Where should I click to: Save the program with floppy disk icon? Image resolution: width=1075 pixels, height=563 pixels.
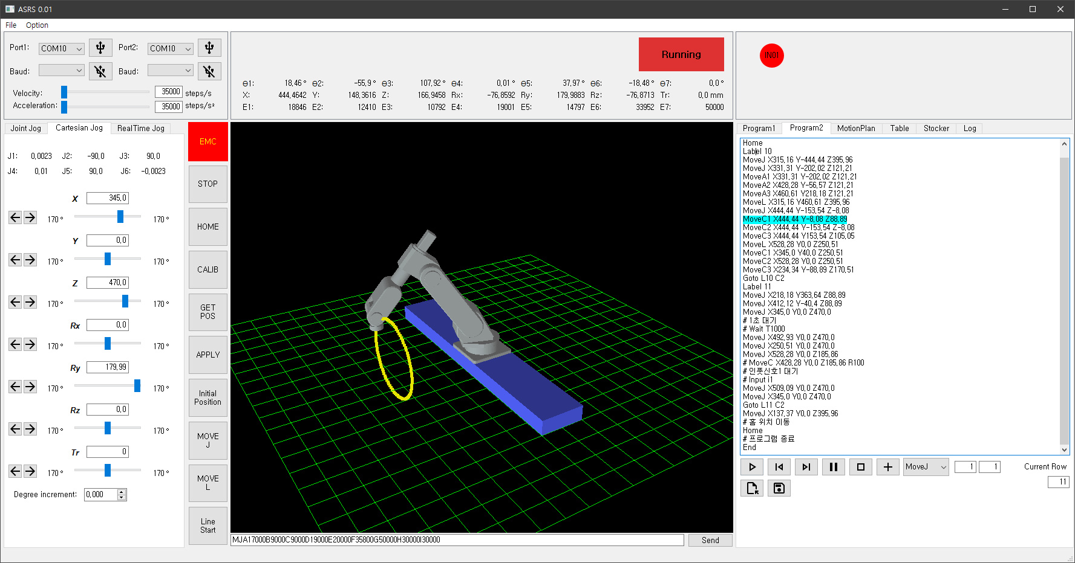click(x=779, y=488)
